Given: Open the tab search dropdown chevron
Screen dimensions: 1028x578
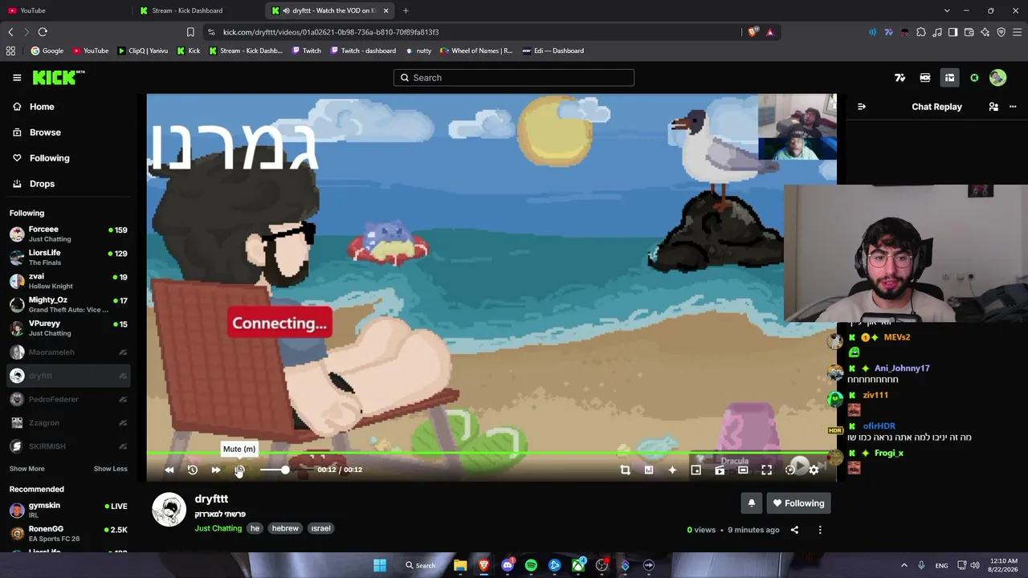Looking at the screenshot, I should tap(947, 10).
